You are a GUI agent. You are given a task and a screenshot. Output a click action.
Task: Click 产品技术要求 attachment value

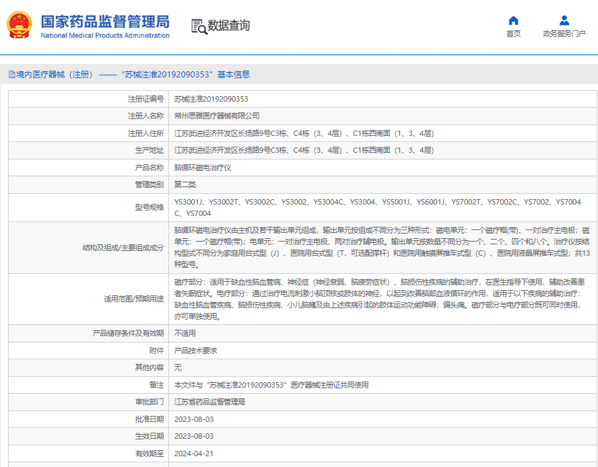click(195, 351)
